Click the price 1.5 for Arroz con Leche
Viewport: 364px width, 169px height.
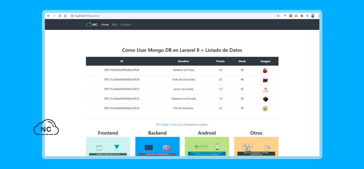pyautogui.click(x=220, y=89)
